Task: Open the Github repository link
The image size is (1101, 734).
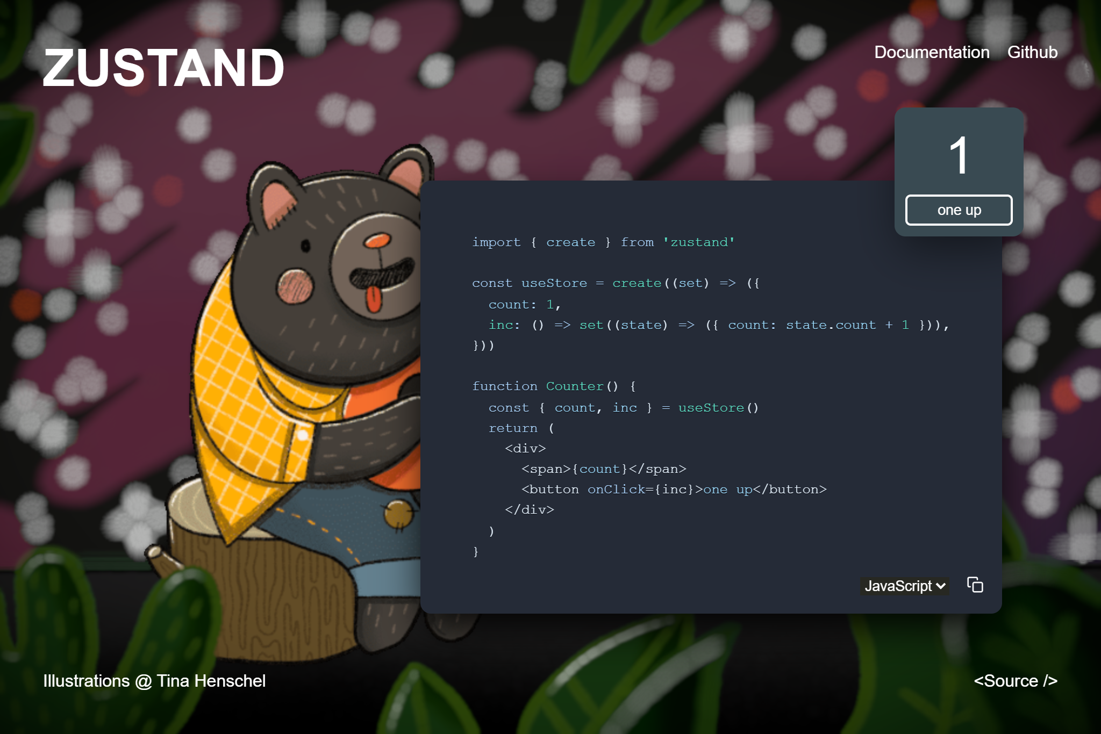Action: 1033,52
